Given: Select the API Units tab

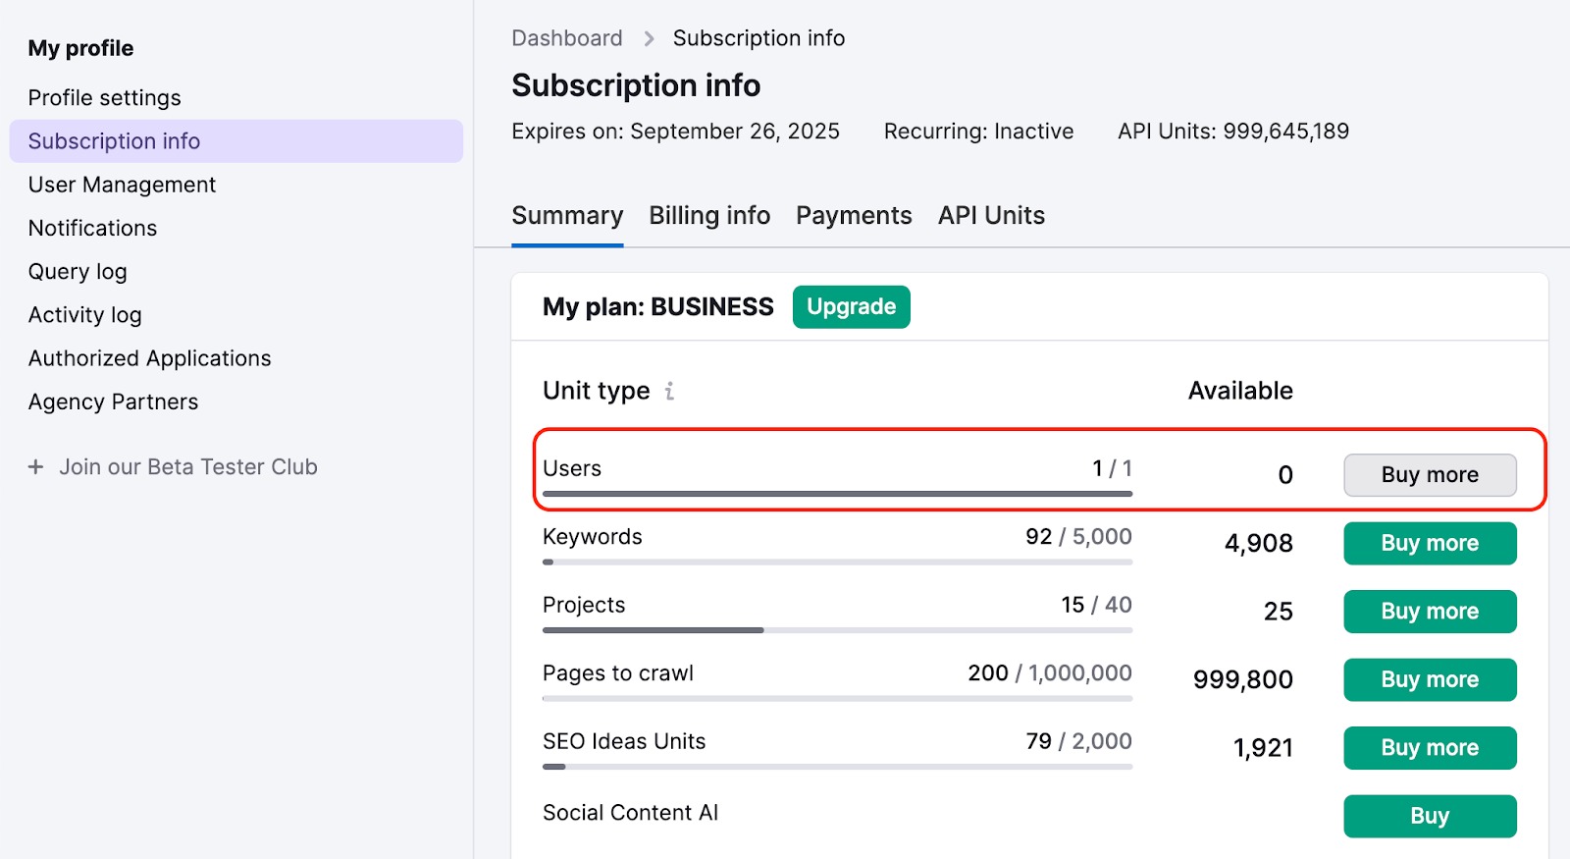Looking at the screenshot, I should [991, 216].
